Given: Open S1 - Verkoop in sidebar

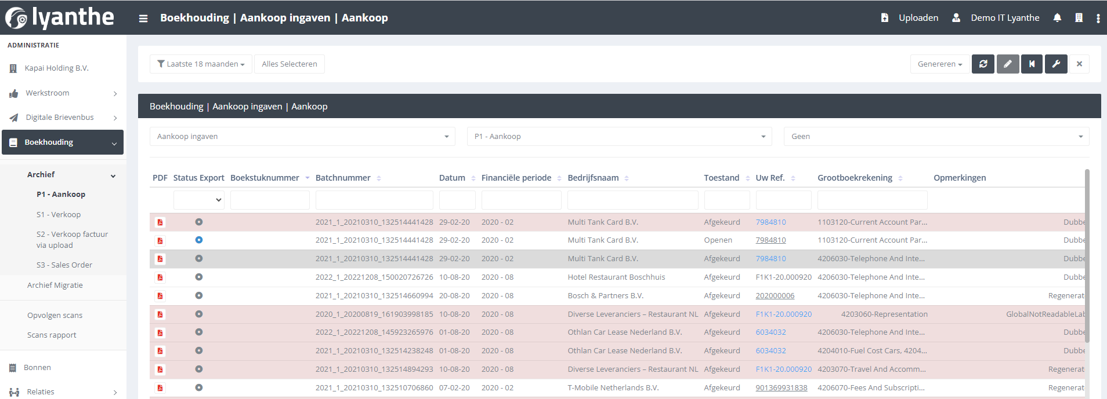Looking at the screenshot, I should point(59,214).
